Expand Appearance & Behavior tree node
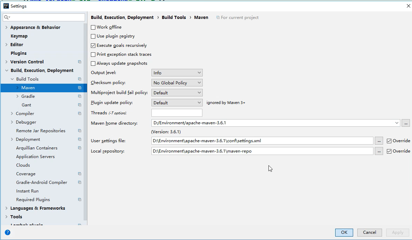The width and height of the screenshot is (412, 240). click(x=6, y=27)
